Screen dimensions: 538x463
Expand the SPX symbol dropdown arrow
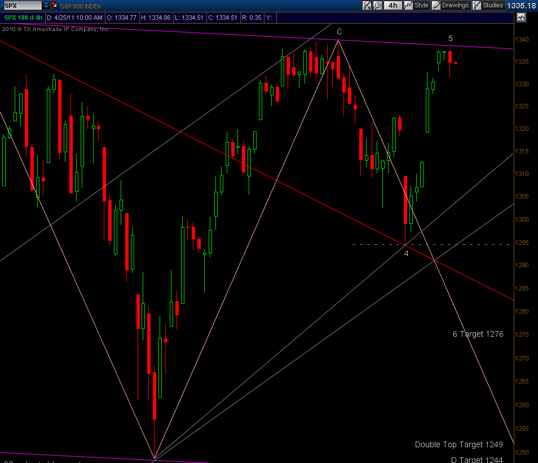click(46, 5)
